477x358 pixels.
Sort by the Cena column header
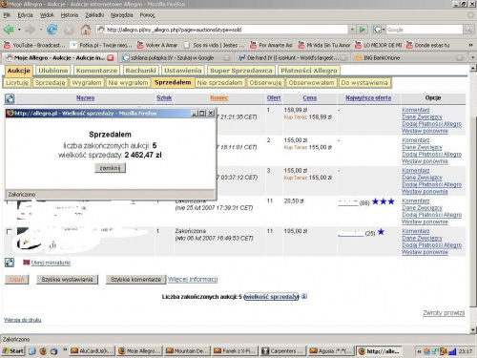(309, 98)
